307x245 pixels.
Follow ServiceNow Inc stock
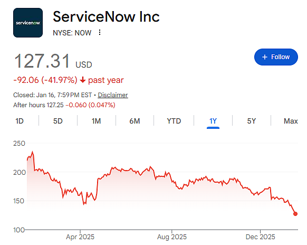276,57
